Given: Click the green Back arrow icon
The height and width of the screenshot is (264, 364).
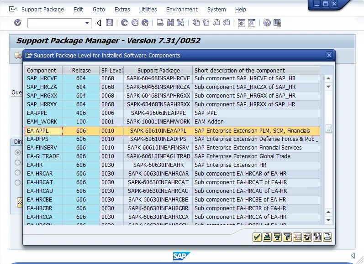Looking at the screenshot, I should coord(125,23).
